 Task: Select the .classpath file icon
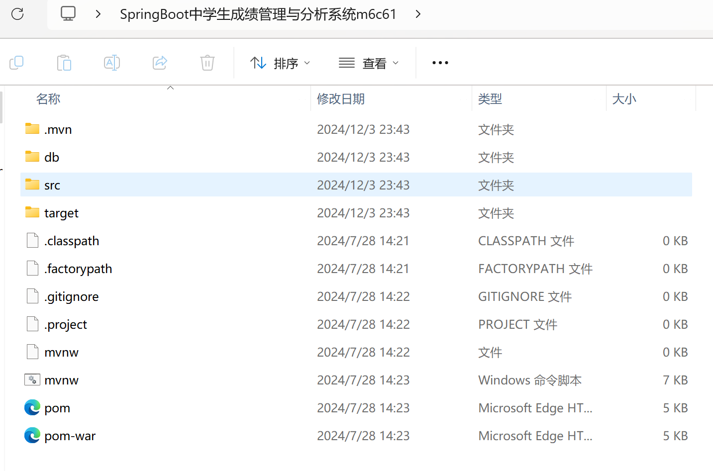(x=32, y=240)
